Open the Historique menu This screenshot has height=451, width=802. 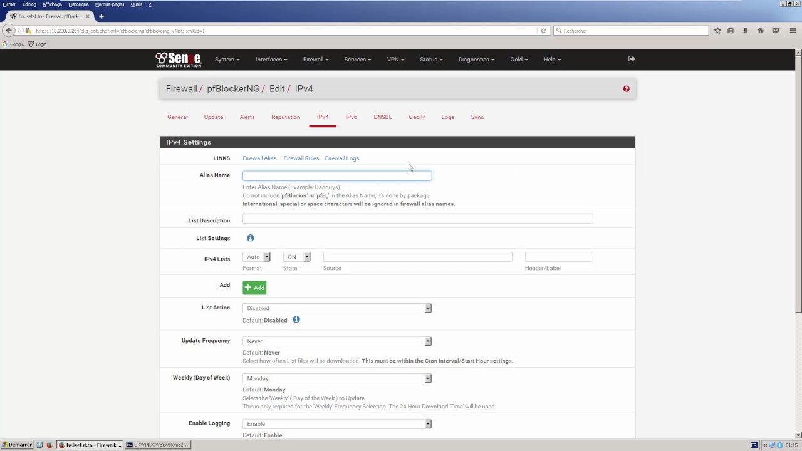click(x=78, y=4)
